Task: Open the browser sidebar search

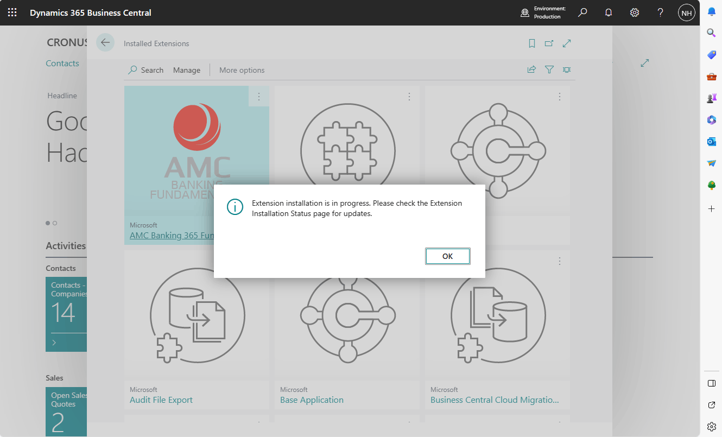Action: coord(711,33)
